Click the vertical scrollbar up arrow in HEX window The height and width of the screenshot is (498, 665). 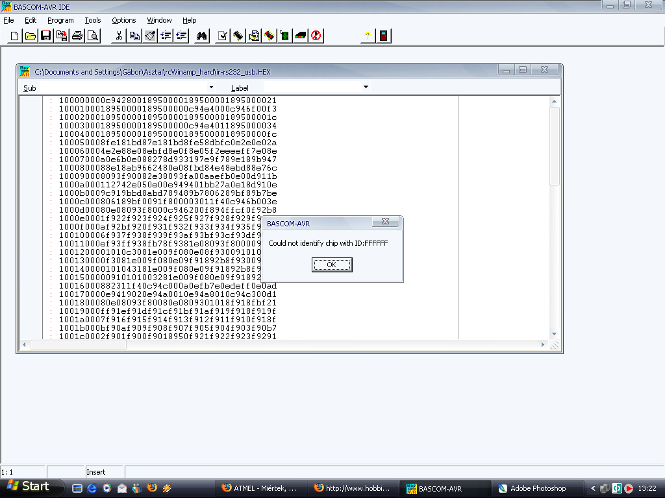[x=554, y=102]
